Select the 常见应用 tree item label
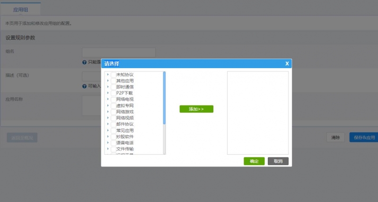The width and height of the screenshot is (378, 202). 125,130
